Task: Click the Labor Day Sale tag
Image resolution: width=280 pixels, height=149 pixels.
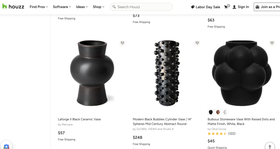Action: click(x=193, y=7)
